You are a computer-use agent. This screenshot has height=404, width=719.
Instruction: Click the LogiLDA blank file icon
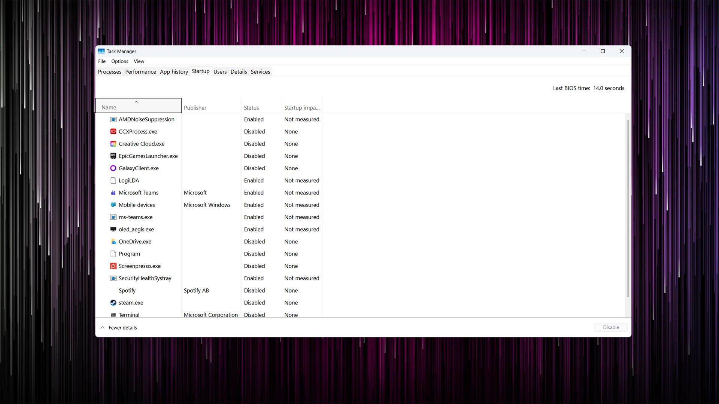(x=113, y=180)
